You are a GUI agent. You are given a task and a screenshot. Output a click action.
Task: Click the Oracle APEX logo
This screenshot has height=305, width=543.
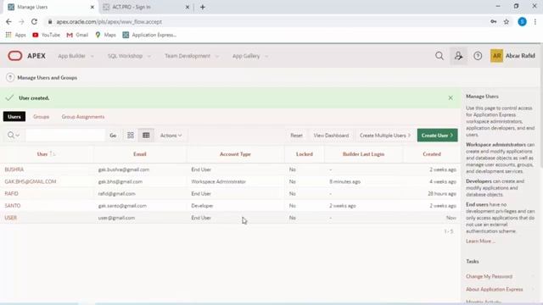(26, 56)
